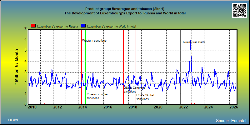Click the x-axis year label 2018
250x125 pixels.
click(133, 107)
